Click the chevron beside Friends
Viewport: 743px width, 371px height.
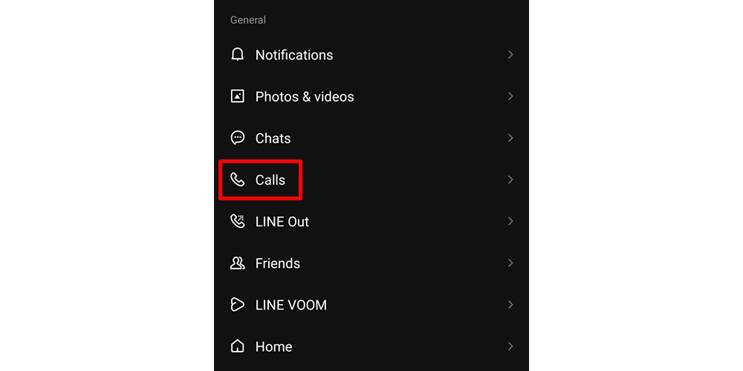coord(510,263)
